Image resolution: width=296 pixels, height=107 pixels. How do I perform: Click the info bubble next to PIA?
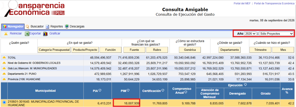(100, 91)
